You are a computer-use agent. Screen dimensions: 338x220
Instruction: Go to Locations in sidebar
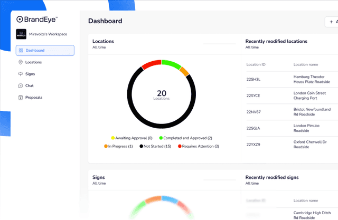[x=33, y=62]
